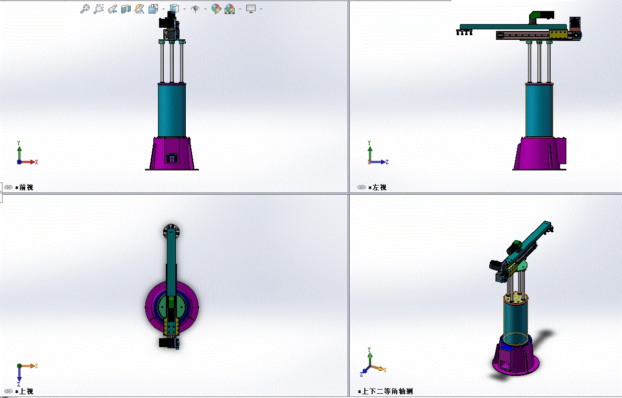Return to the Previous View

click(112, 9)
